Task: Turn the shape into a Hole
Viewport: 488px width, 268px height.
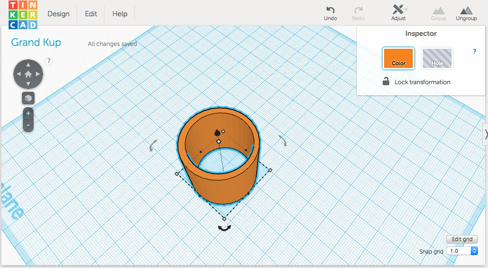Action: [x=437, y=58]
